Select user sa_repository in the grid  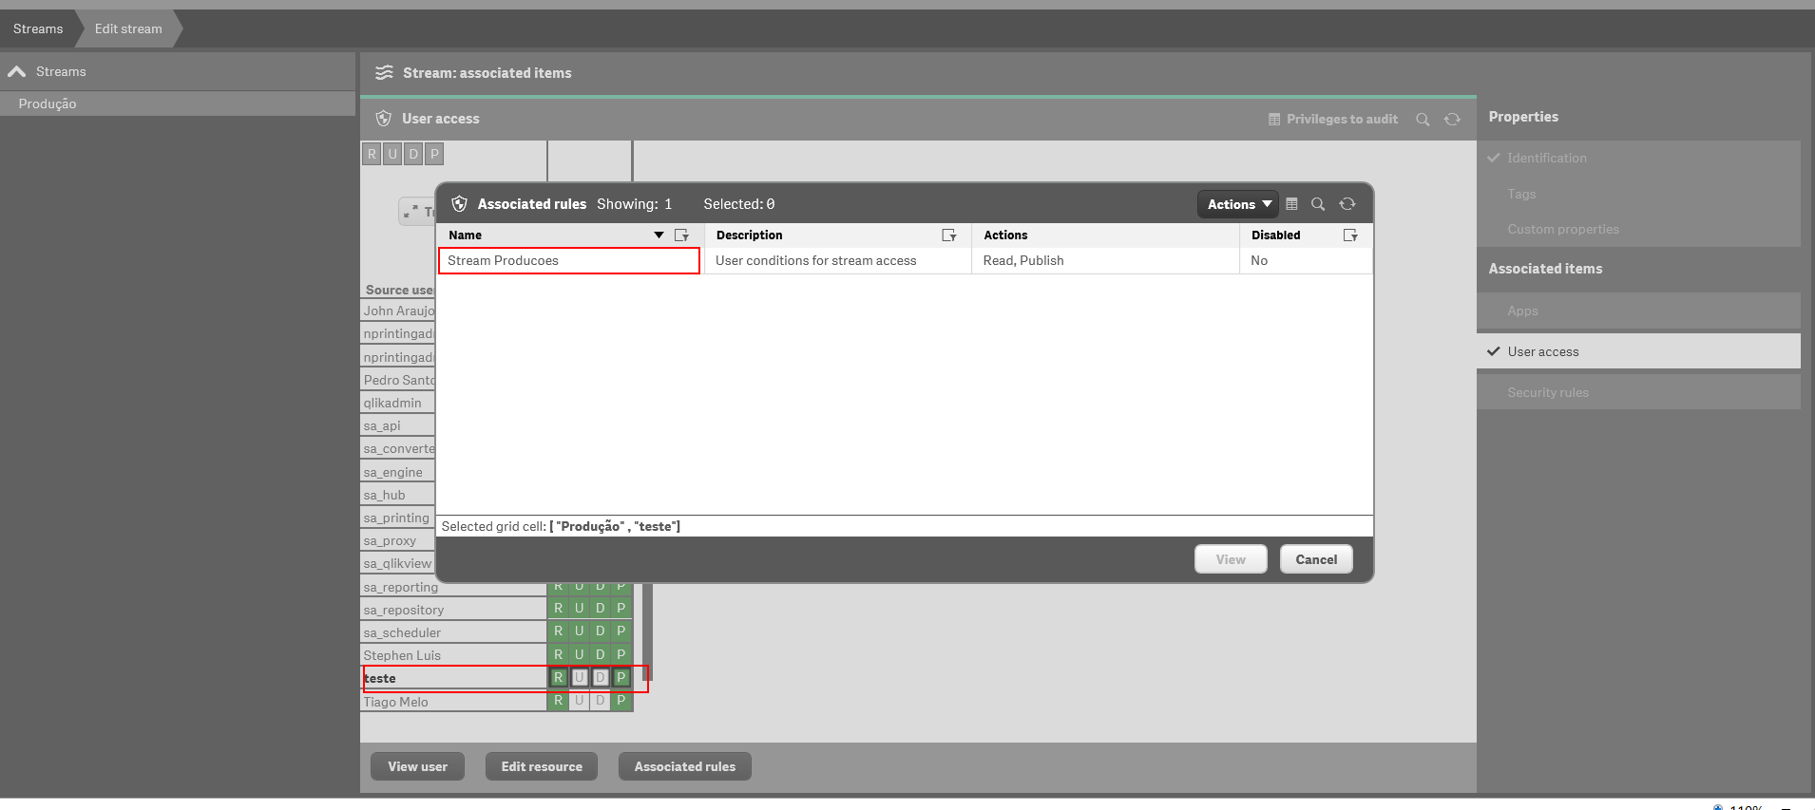point(454,610)
